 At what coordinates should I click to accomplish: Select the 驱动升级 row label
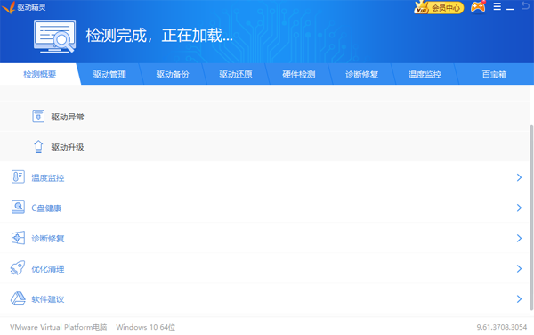[x=68, y=147]
